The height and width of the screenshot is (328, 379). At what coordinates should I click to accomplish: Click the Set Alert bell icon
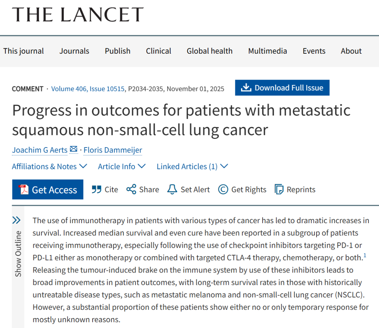pyautogui.click(x=172, y=189)
